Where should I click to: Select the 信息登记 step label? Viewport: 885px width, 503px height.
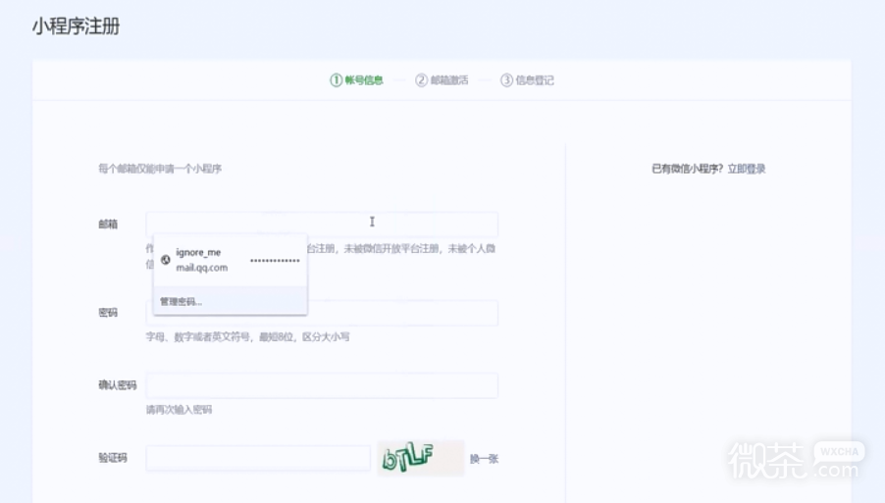point(535,80)
